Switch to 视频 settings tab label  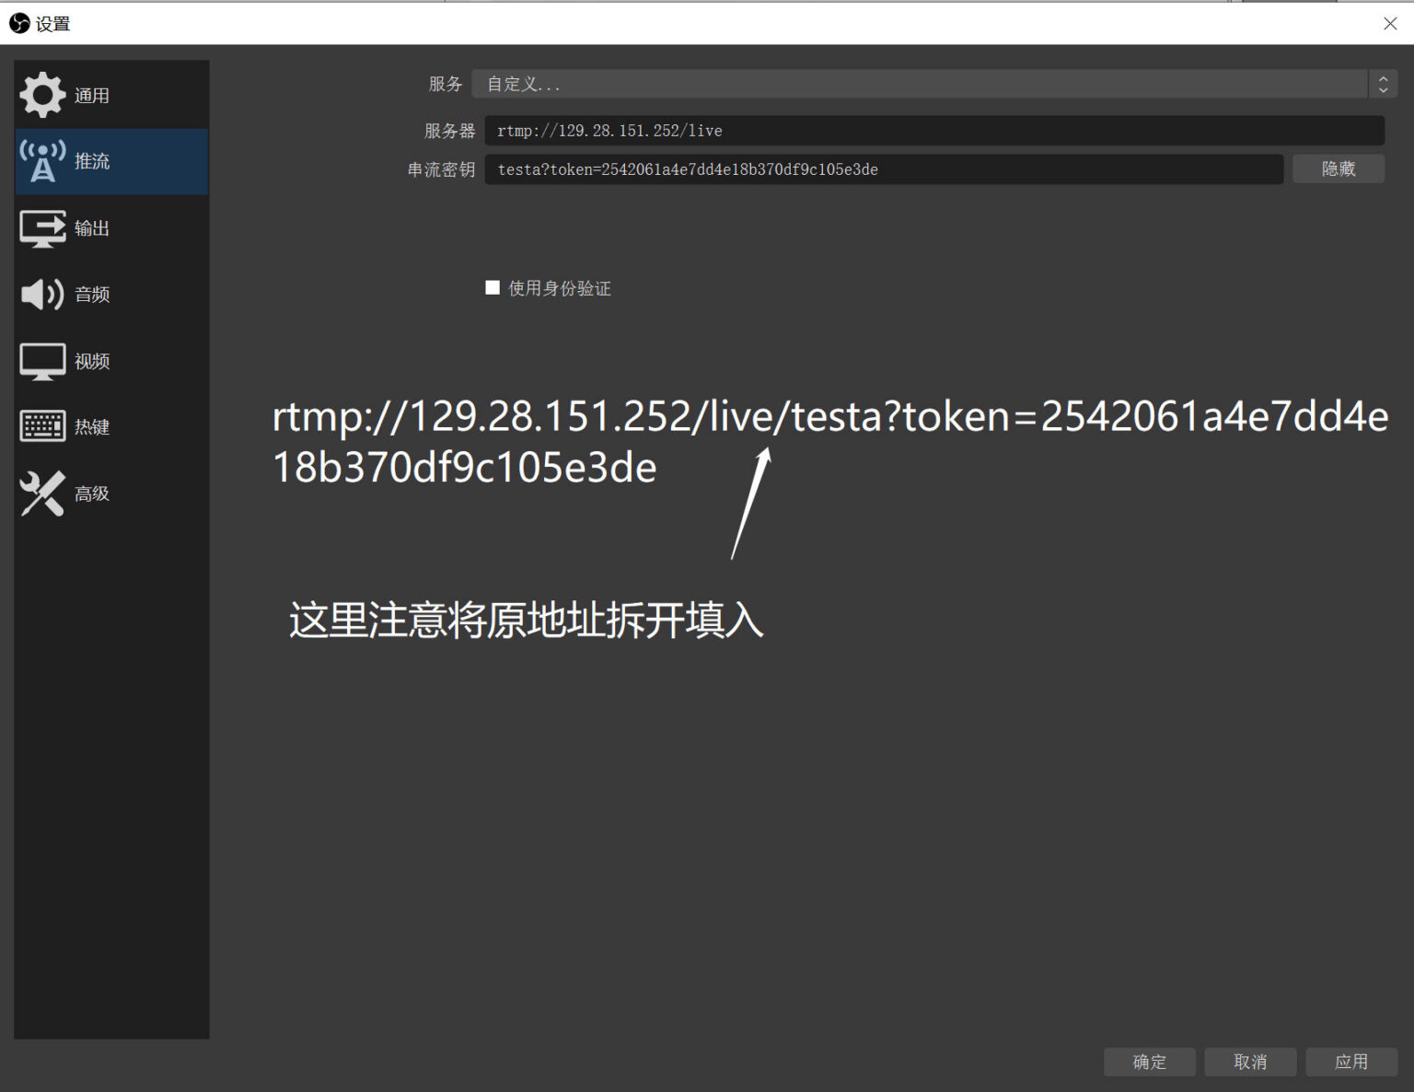click(x=92, y=361)
